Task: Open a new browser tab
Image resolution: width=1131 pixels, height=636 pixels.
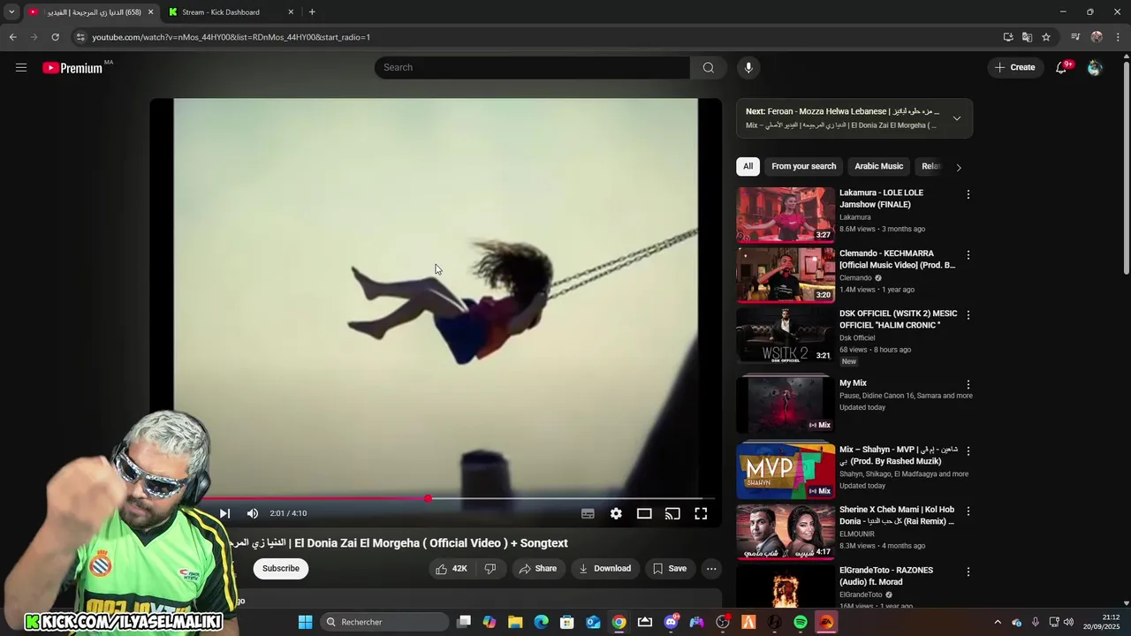Action: pos(312,12)
